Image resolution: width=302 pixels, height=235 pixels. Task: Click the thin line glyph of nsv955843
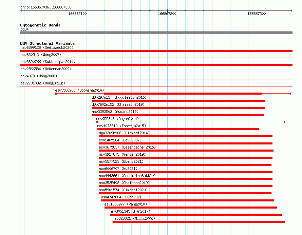pyautogui.click(x=191, y=122)
